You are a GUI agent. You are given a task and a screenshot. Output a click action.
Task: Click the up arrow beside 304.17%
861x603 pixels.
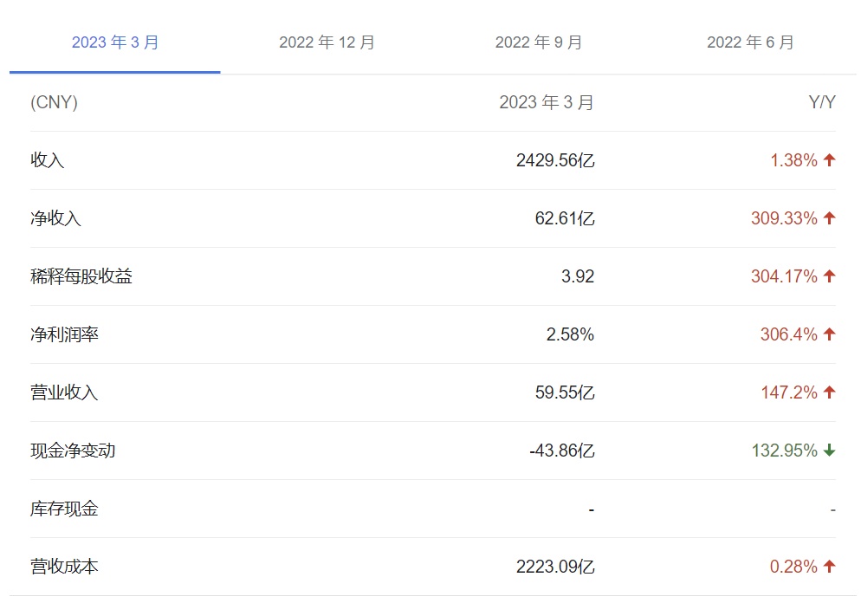pos(829,276)
